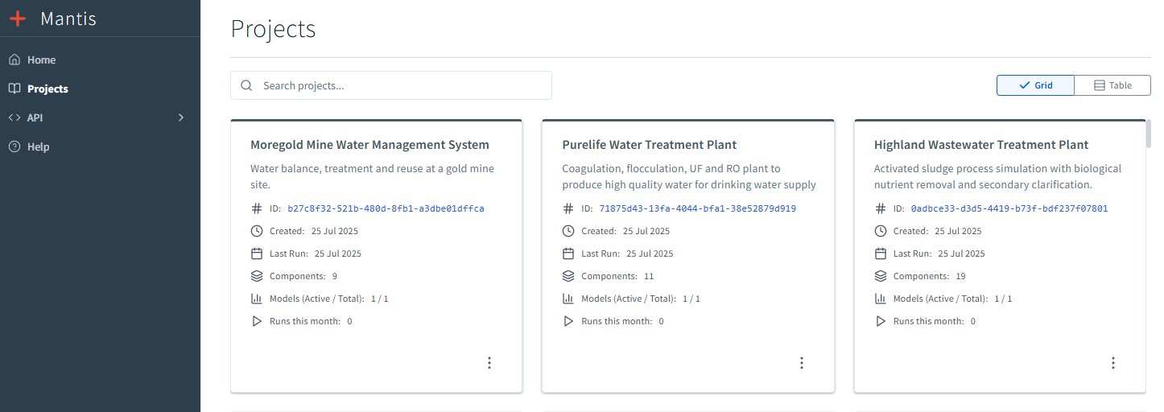Image resolution: width=1164 pixels, height=412 pixels.
Task: Click the layers icon on Moregold card
Action: point(257,276)
